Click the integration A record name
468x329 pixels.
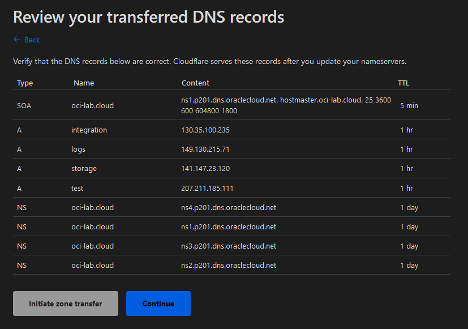(89, 130)
